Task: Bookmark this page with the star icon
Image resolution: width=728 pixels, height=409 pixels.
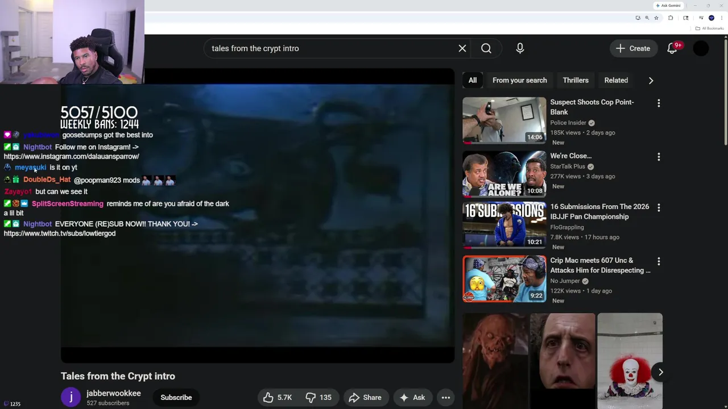Action: coord(656,18)
